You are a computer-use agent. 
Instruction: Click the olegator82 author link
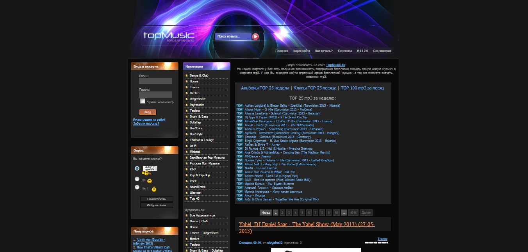pos(275,243)
